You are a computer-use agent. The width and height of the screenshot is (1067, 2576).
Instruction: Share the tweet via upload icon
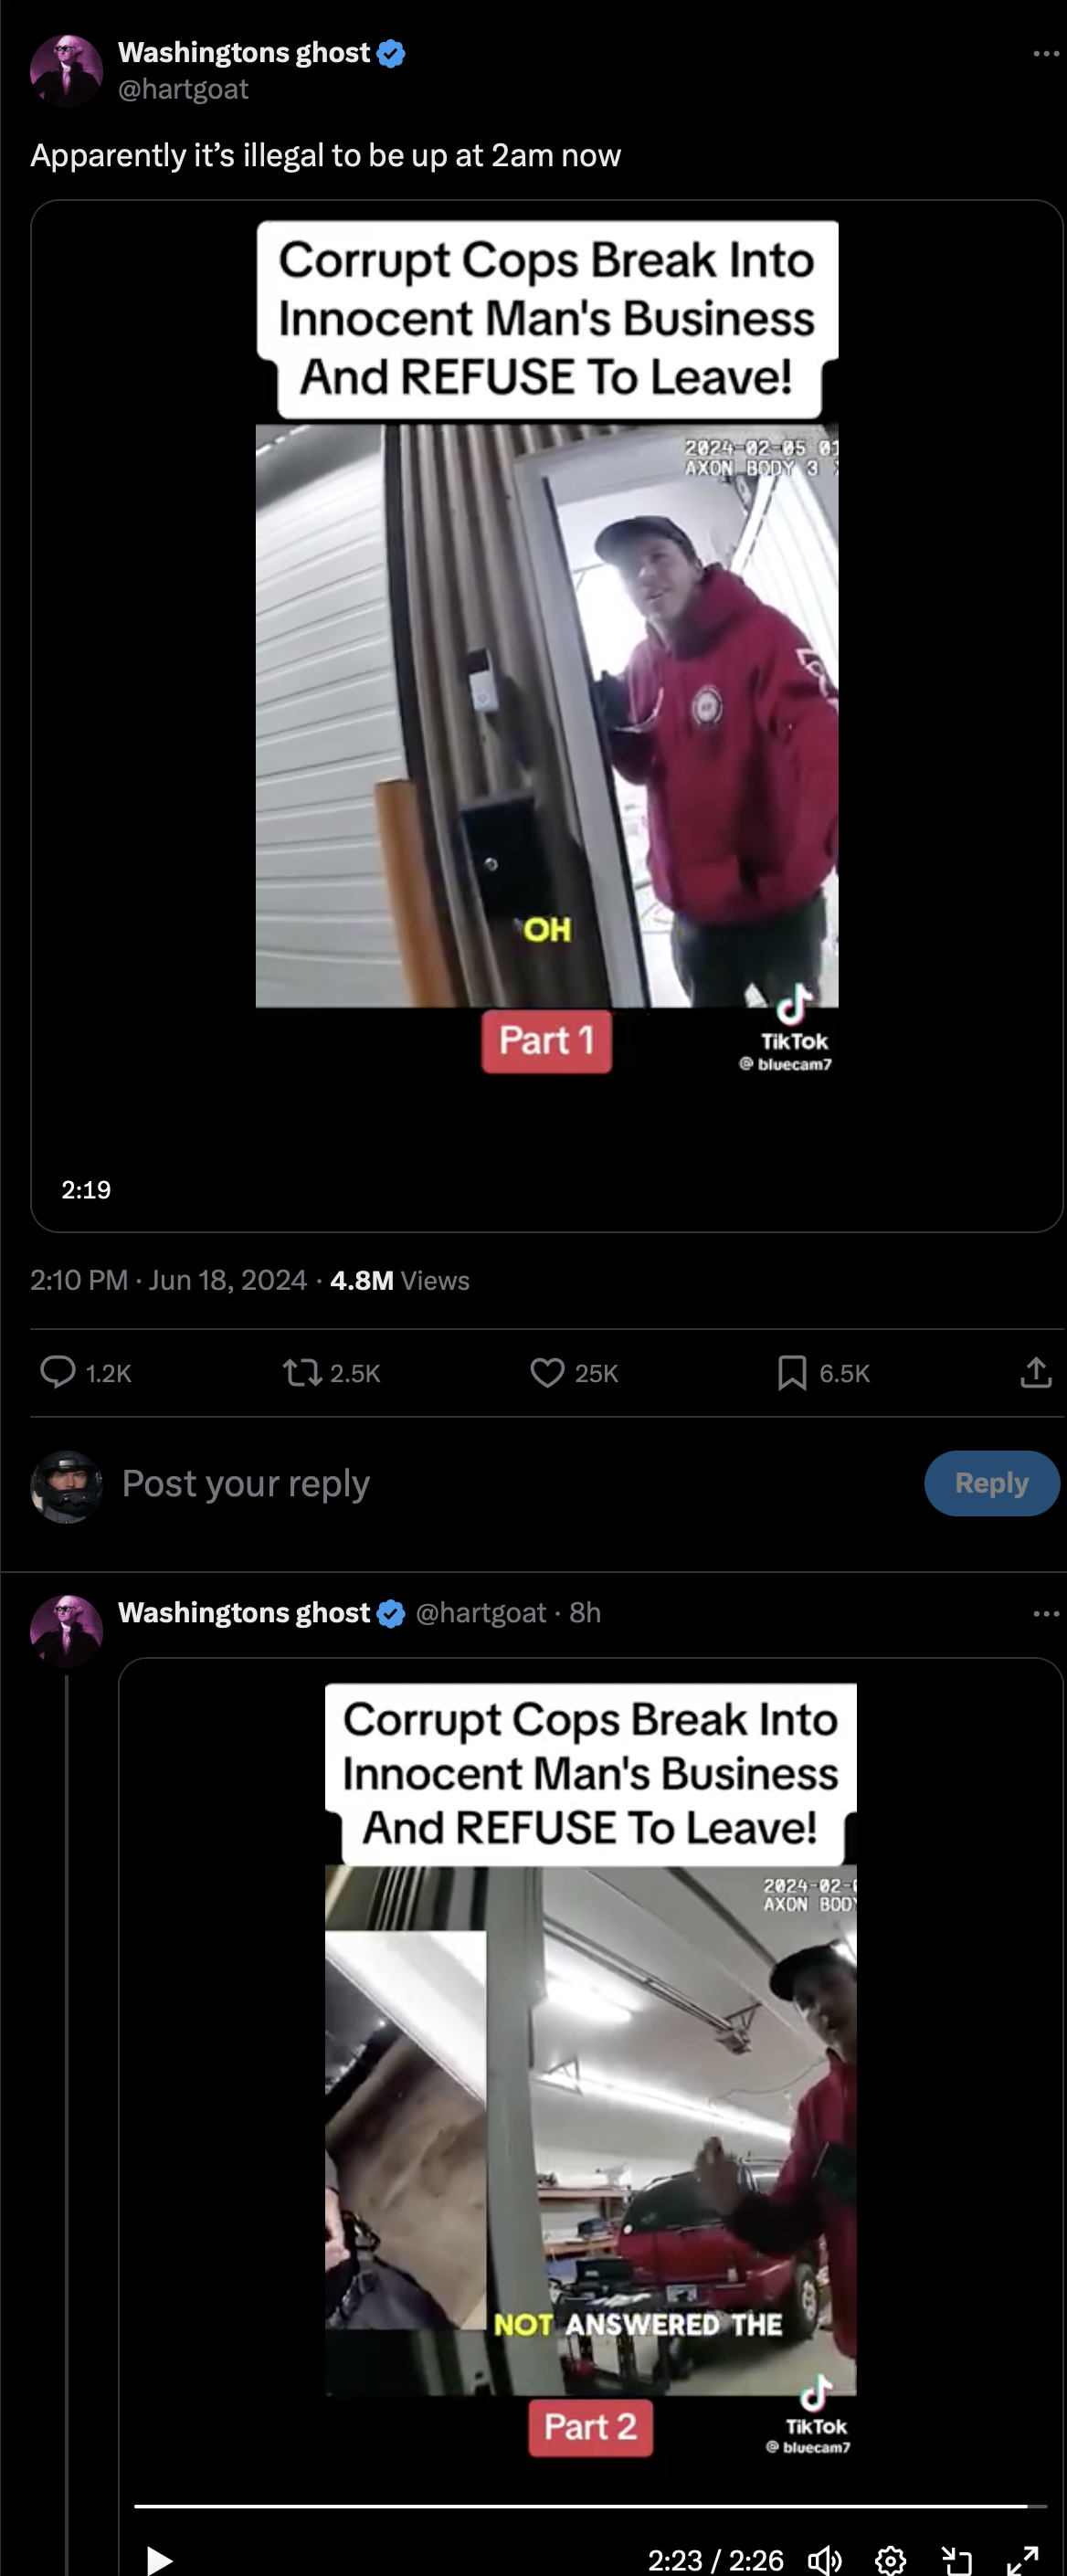click(x=1036, y=1372)
